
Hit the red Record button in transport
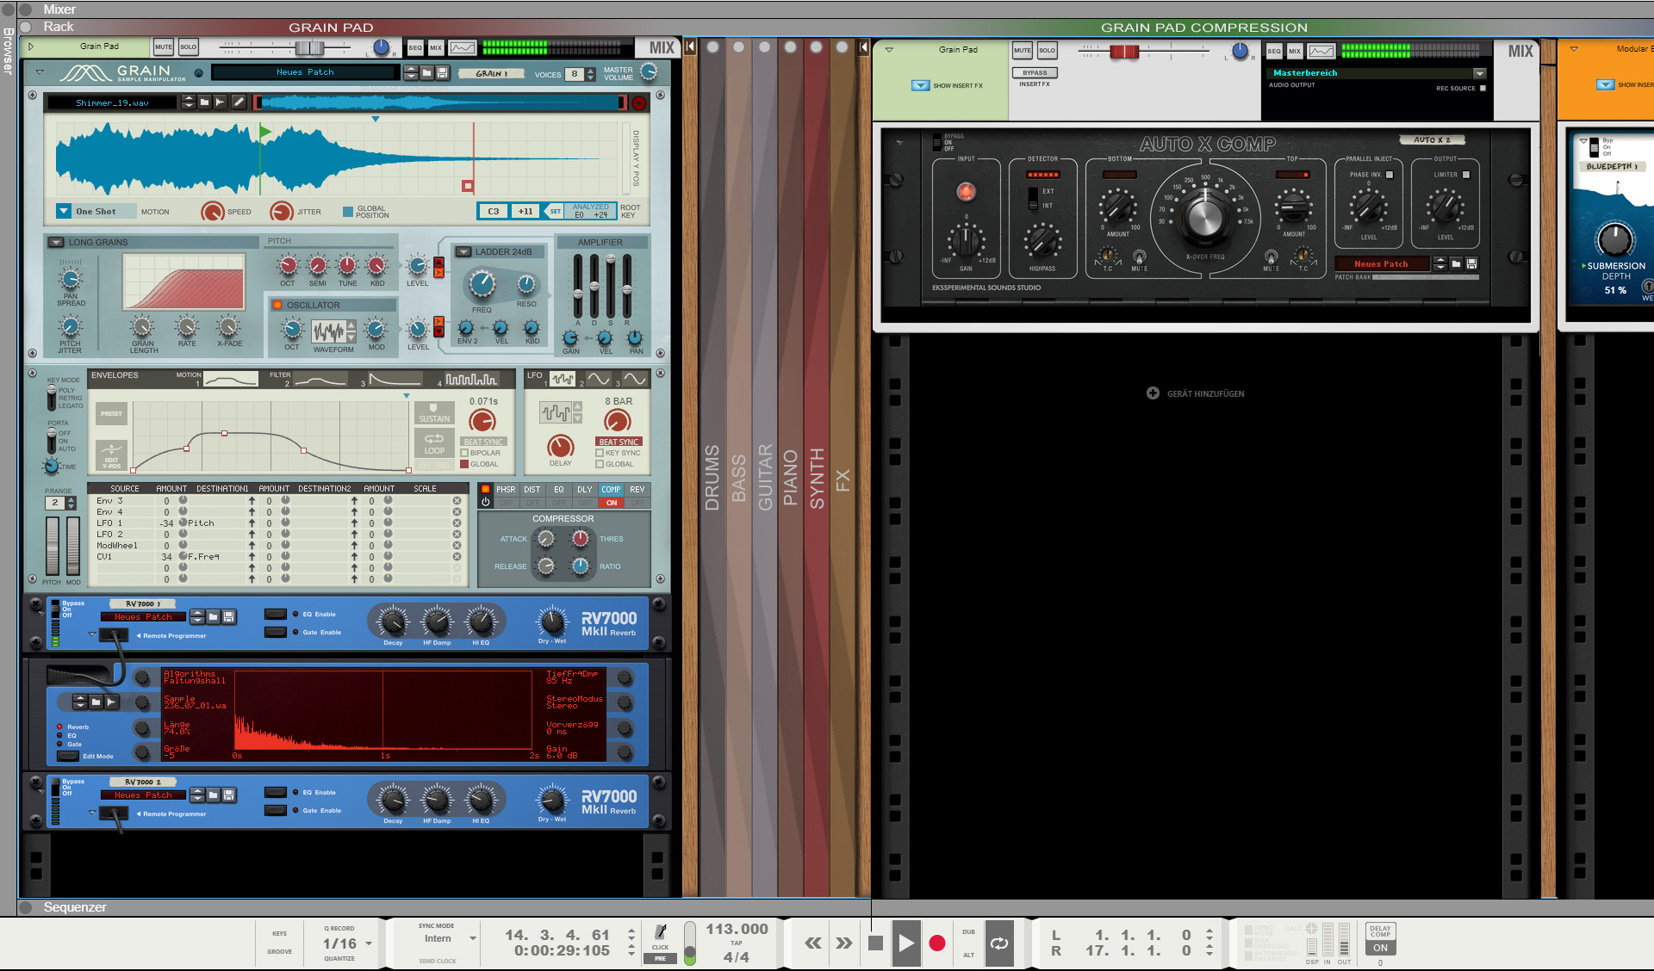coord(937,943)
